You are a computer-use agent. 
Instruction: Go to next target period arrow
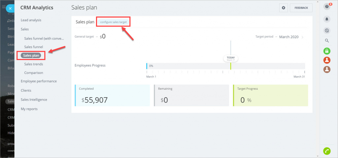click(x=302, y=37)
